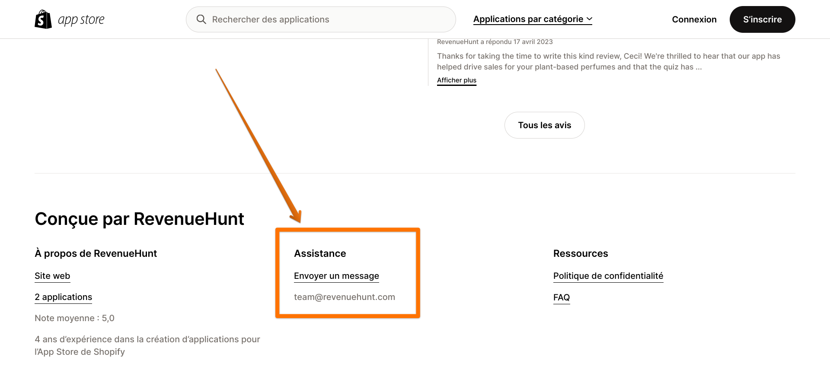Click the Assistance section heading

tap(320, 253)
